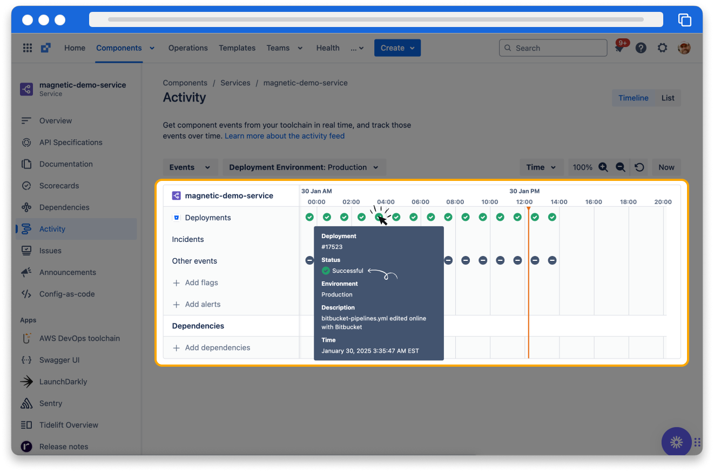Click Add flags in timeline
714x472 pixels.
point(196,282)
